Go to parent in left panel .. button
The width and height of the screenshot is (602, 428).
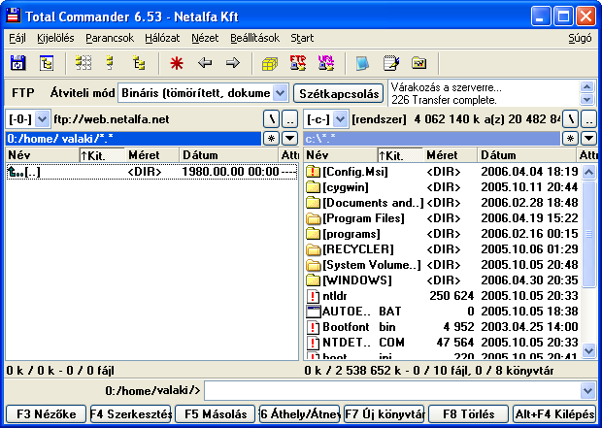pos(290,119)
